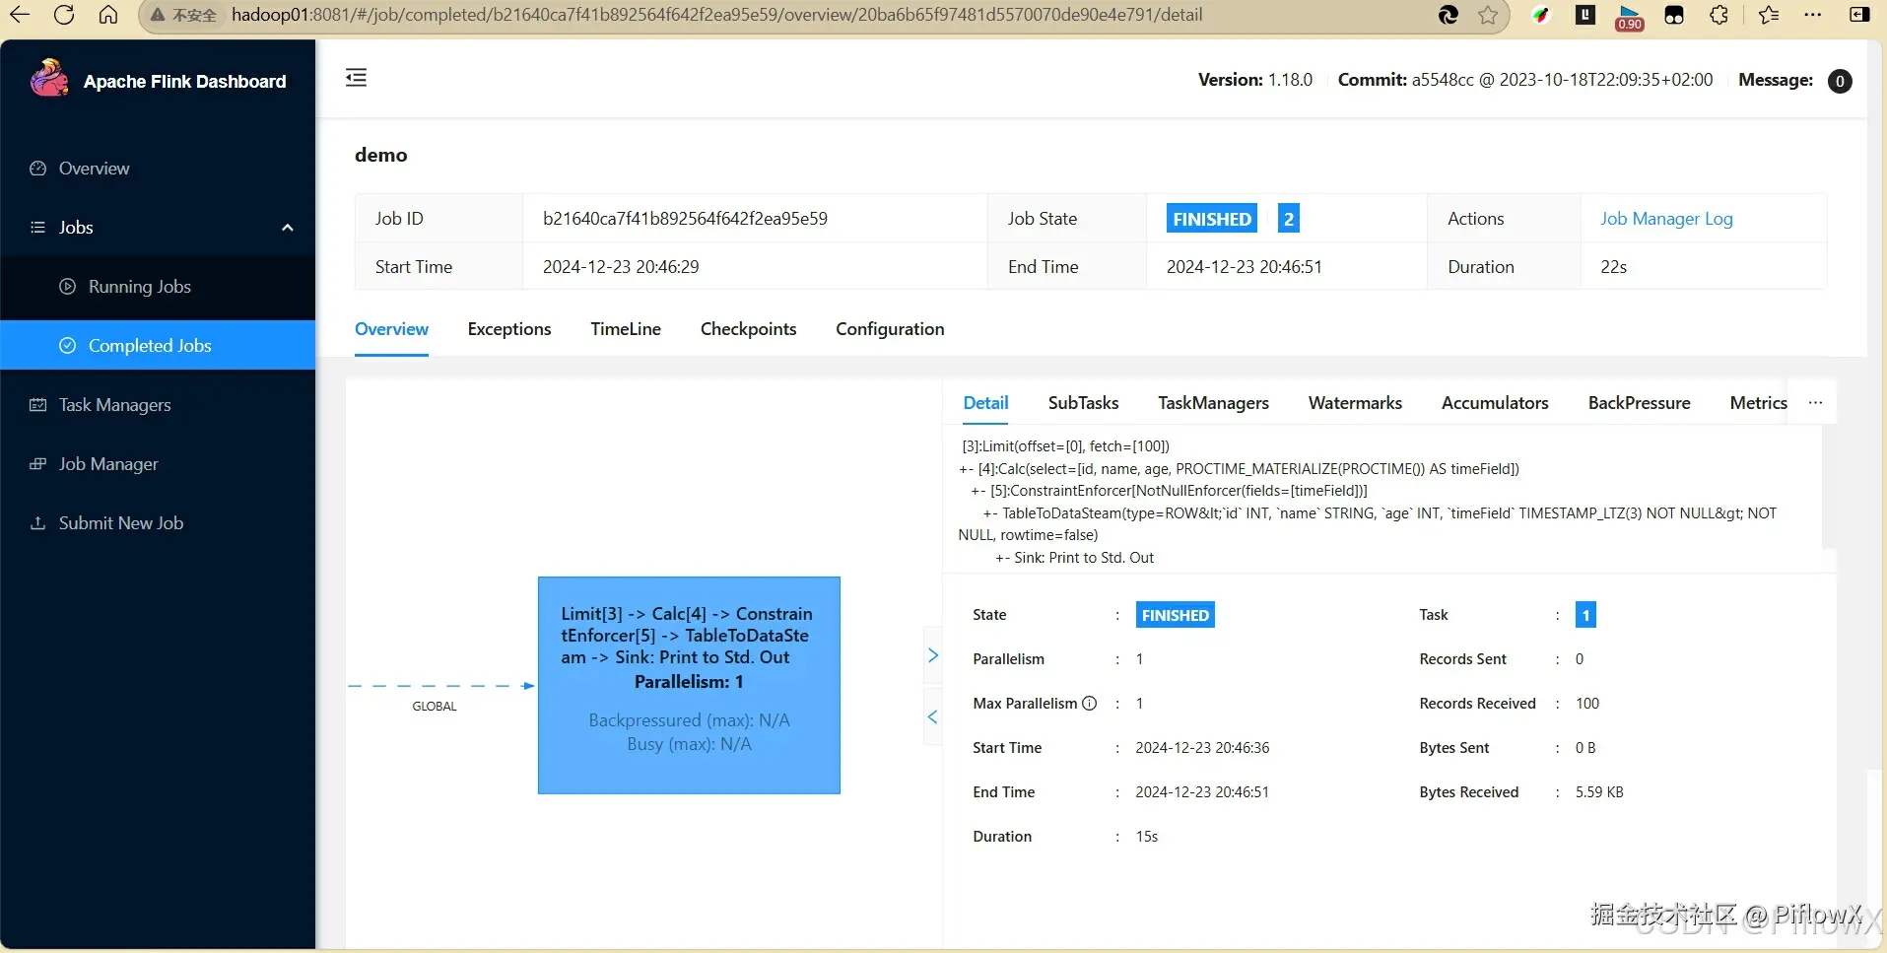The width and height of the screenshot is (1887, 953).
Task: Open the more tabs ellipsis next to Metrics
Action: point(1815,403)
